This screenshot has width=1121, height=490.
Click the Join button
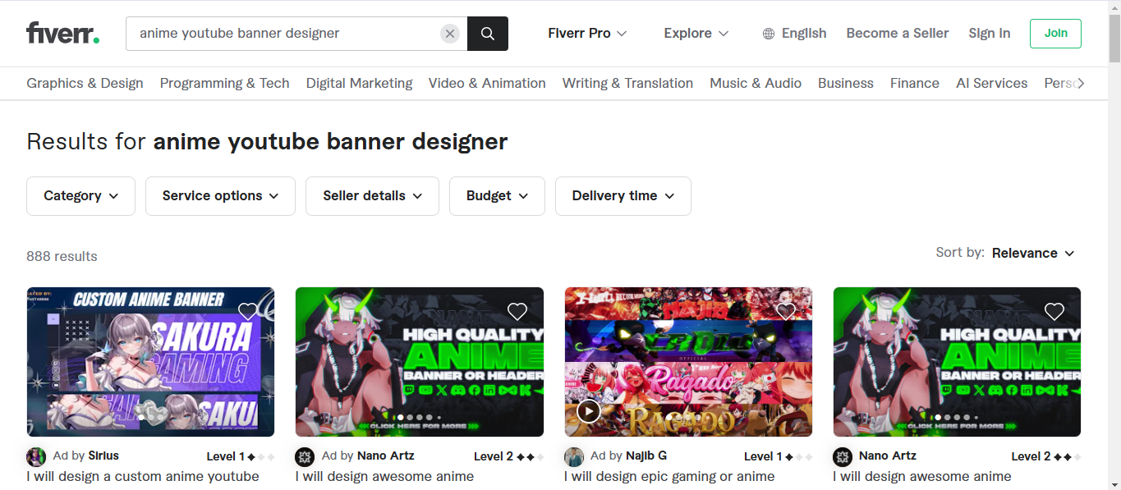click(1055, 34)
